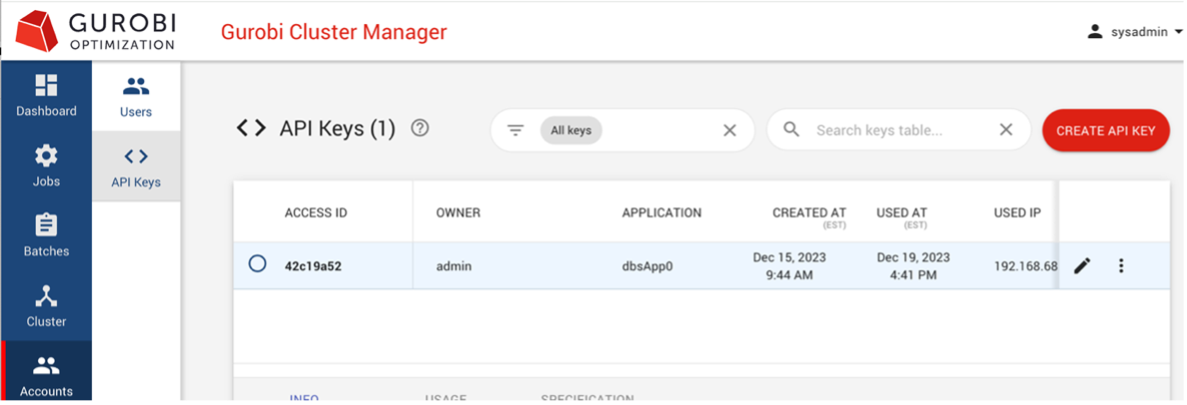Open the Batches section
Viewport: 1187px width, 405px height.
[x=46, y=235]
